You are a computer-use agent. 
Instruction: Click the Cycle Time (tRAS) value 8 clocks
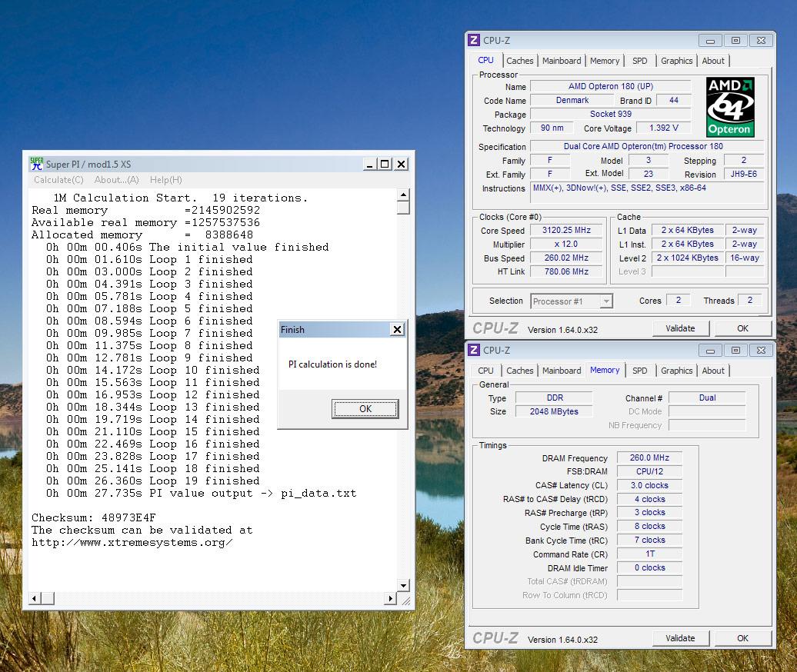point(649,526)
